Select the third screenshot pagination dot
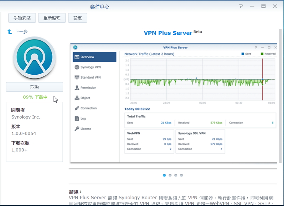 tap(176, 175)
